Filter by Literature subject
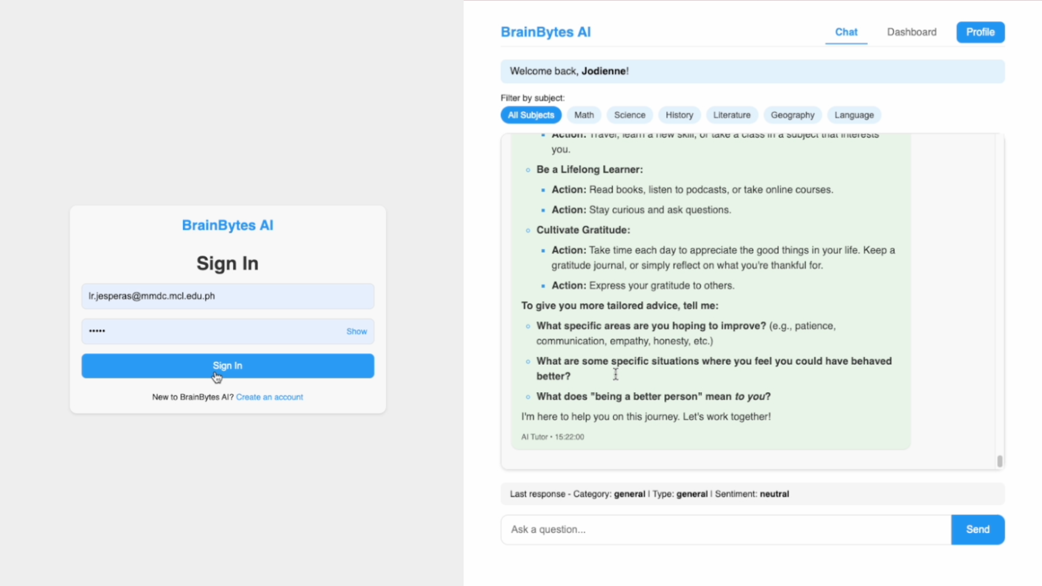The height and width of the screenshot is (586, 1042). coord(732,115)
